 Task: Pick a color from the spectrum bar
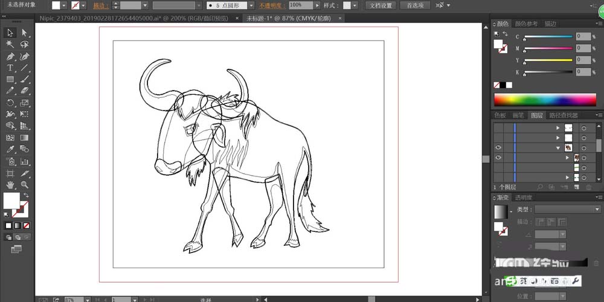[x=545, y=100]
